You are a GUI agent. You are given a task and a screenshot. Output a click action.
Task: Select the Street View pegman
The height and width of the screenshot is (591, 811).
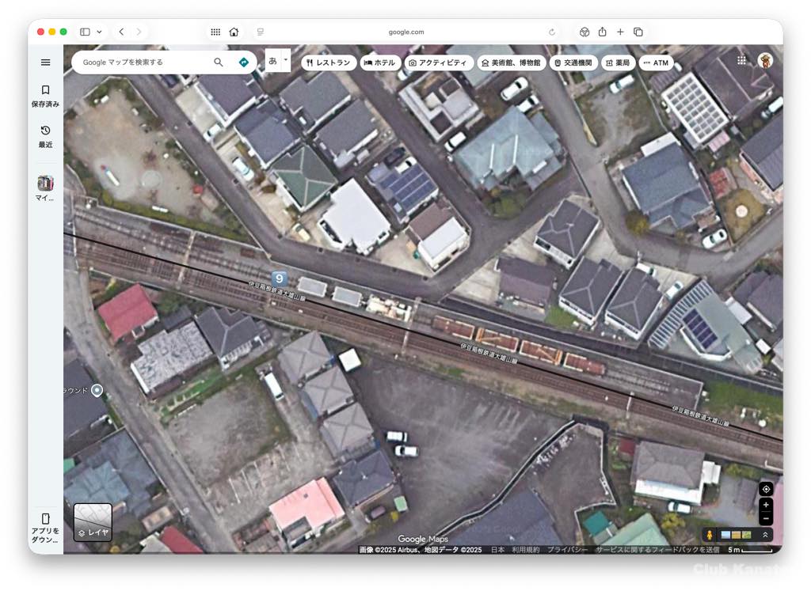pyautogui.click(x=710, y=536)
